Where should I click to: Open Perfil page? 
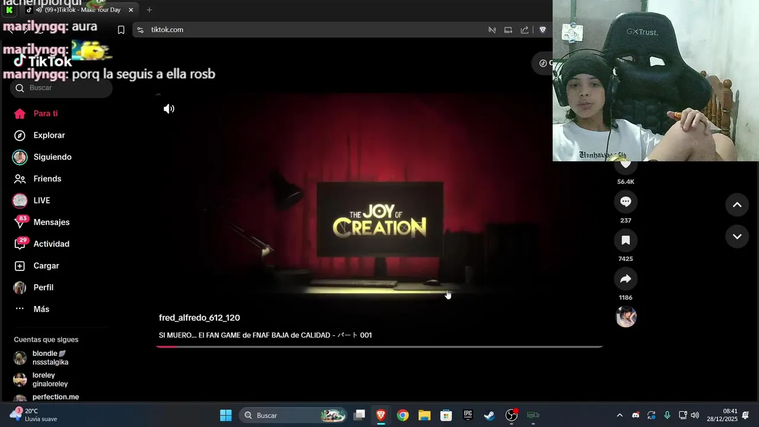(x=34, y=288)
